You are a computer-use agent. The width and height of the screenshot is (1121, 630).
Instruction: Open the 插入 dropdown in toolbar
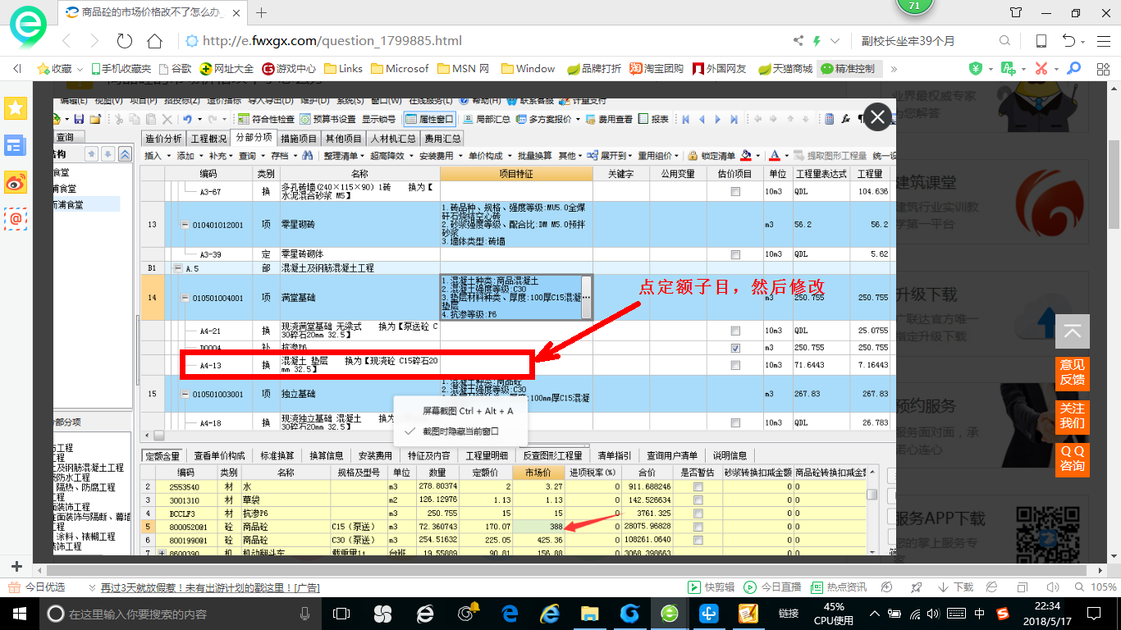pyautogui.click(x=156, y=155)
